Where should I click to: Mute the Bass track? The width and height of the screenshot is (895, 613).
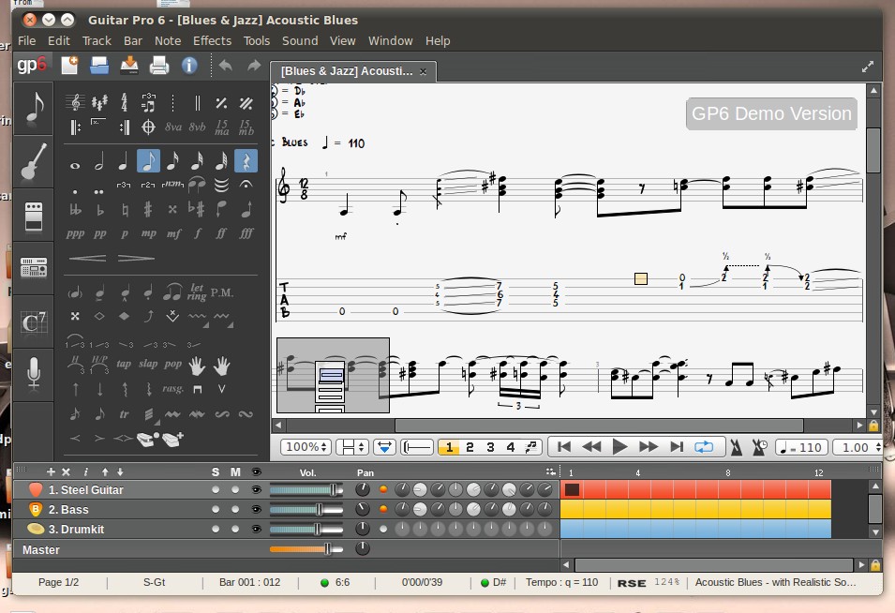[x=235, y=509]
